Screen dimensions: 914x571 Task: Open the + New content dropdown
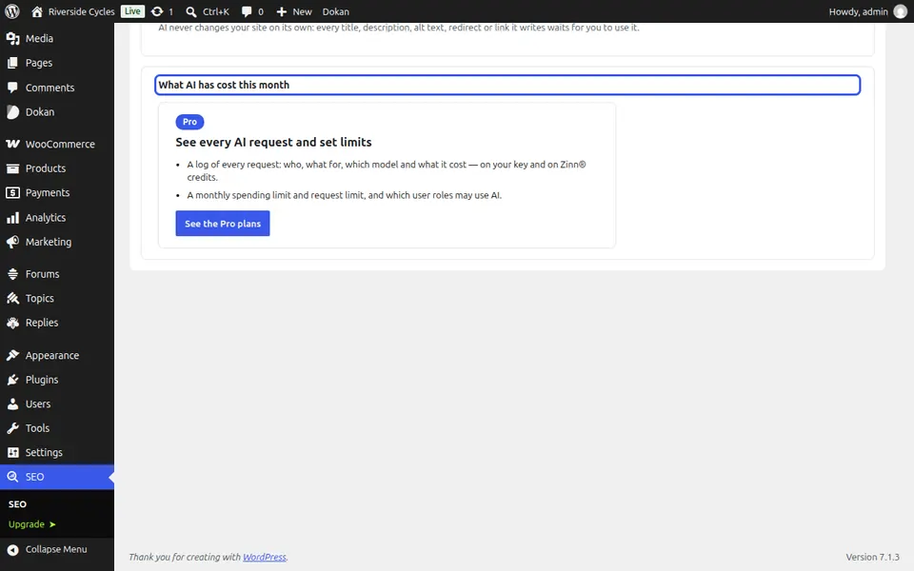pyautogui.click(x=294, y=11)
